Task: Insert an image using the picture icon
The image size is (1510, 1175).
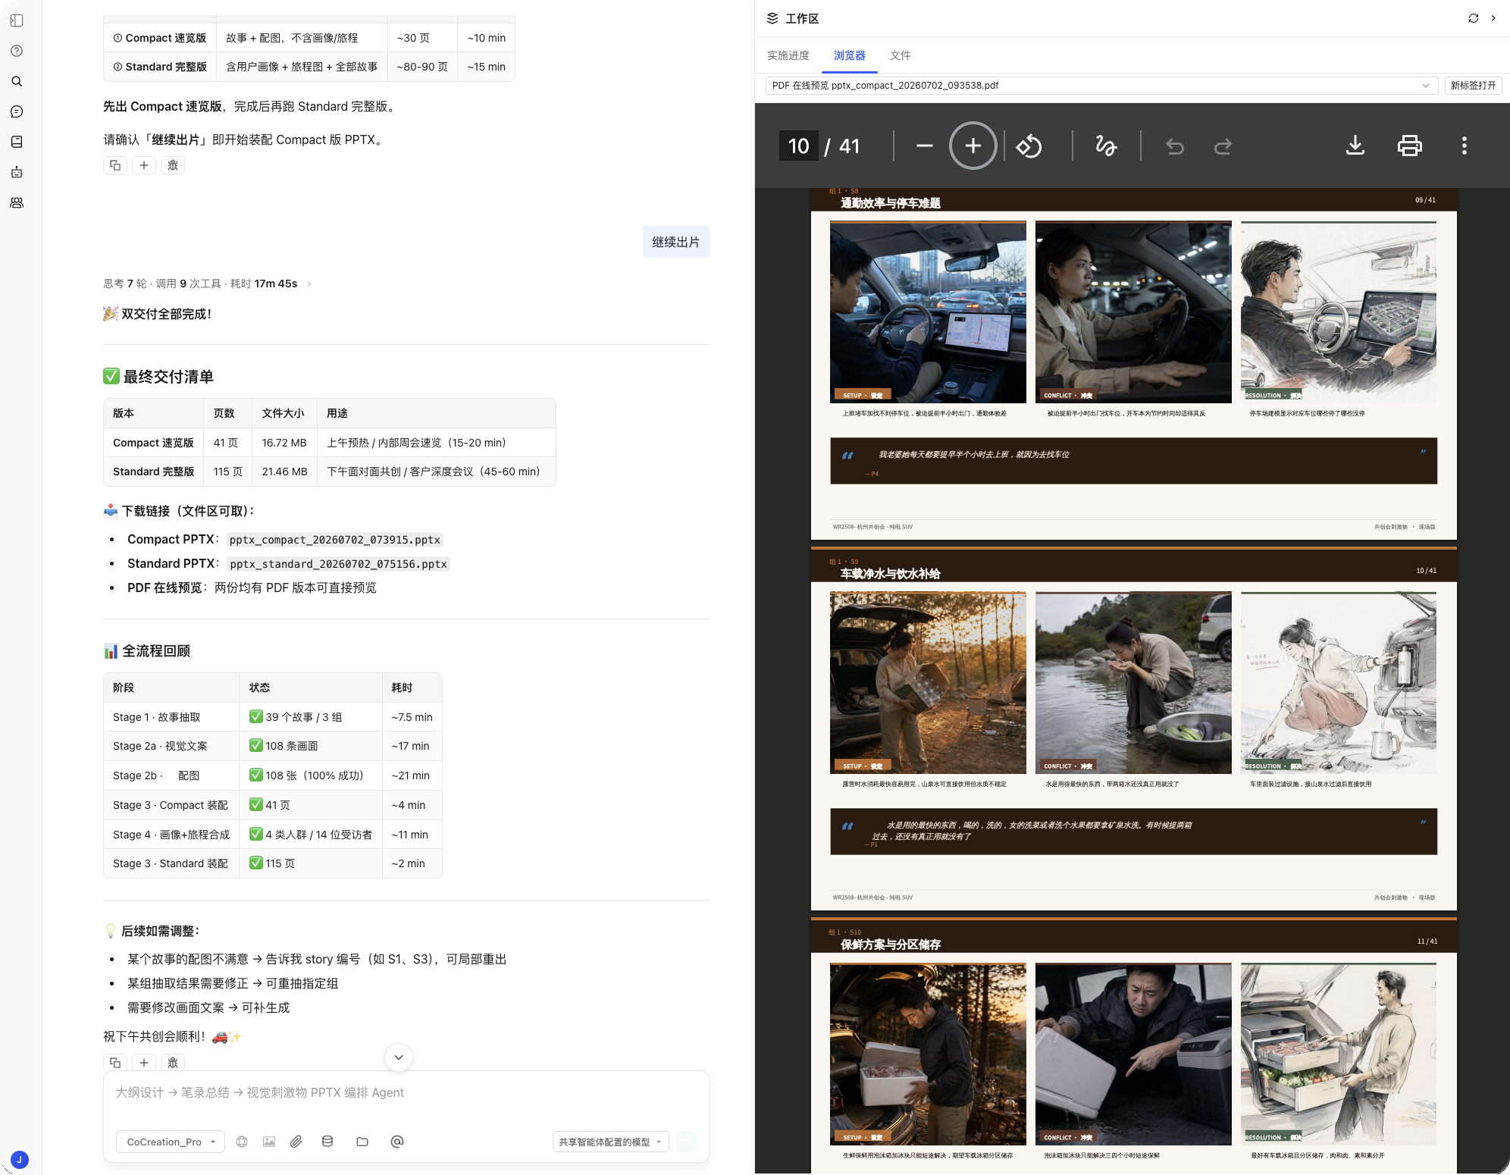Action: coord(269,1142)
